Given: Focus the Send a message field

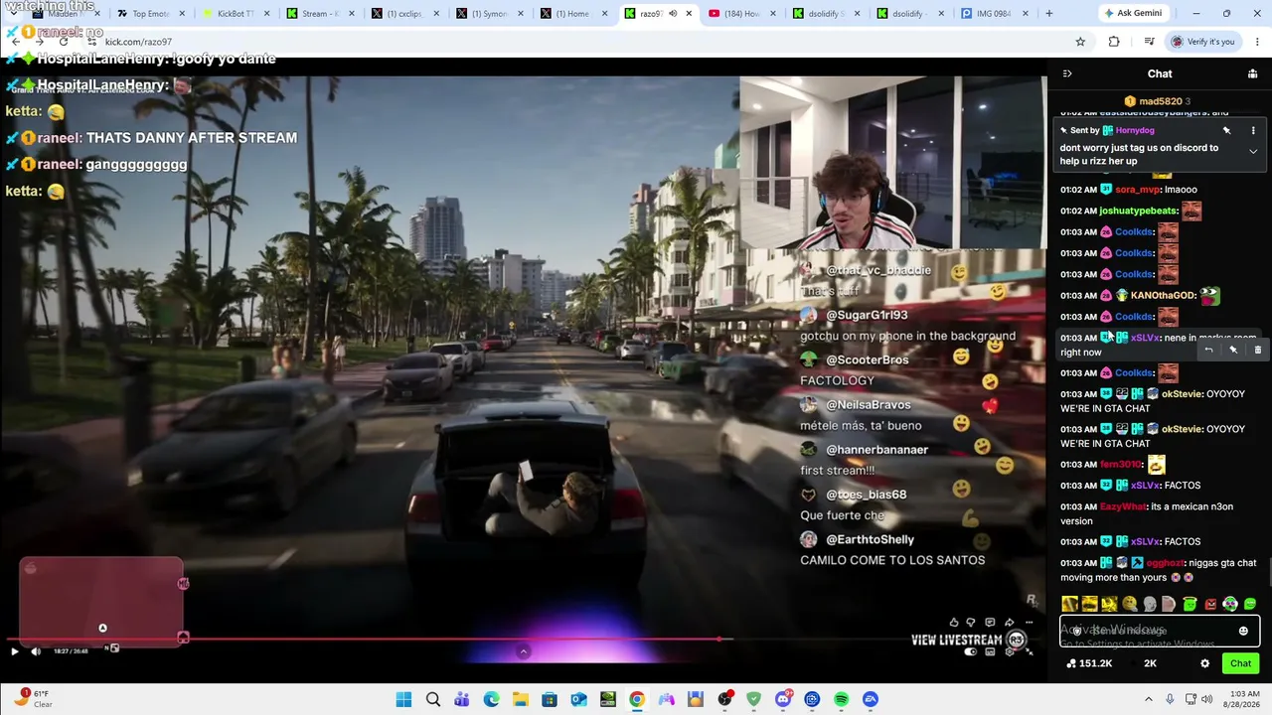Looking at the screenshot, I should [1159, 631].
